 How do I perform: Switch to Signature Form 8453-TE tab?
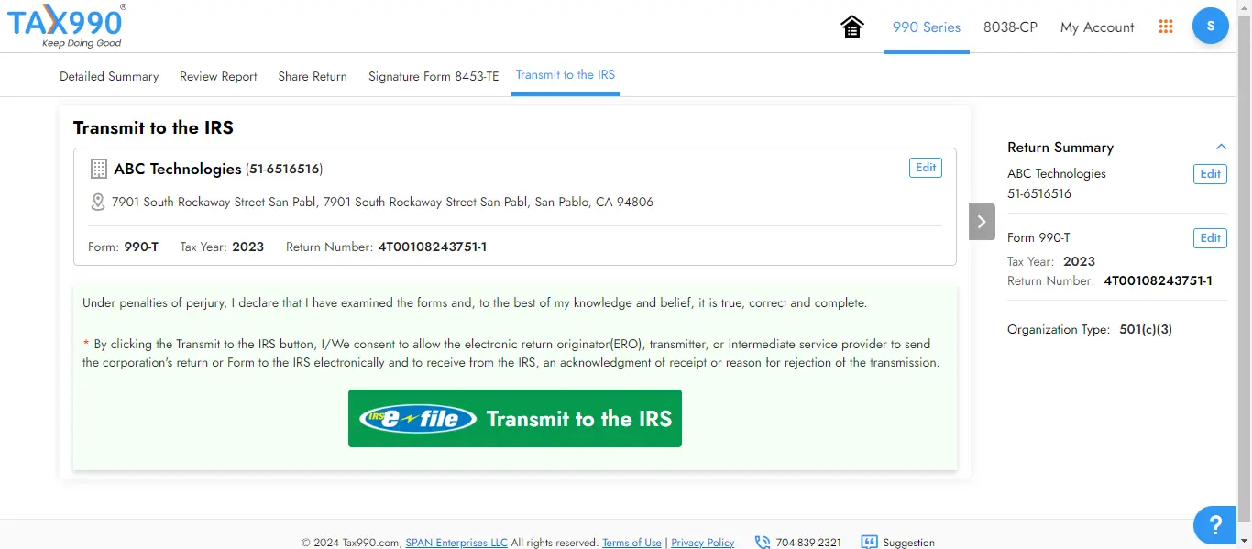(x=434, y=76)
